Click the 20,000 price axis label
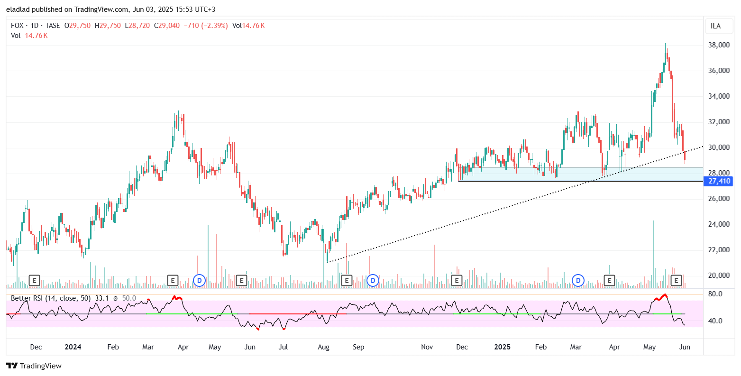 [x=718, y=275]
